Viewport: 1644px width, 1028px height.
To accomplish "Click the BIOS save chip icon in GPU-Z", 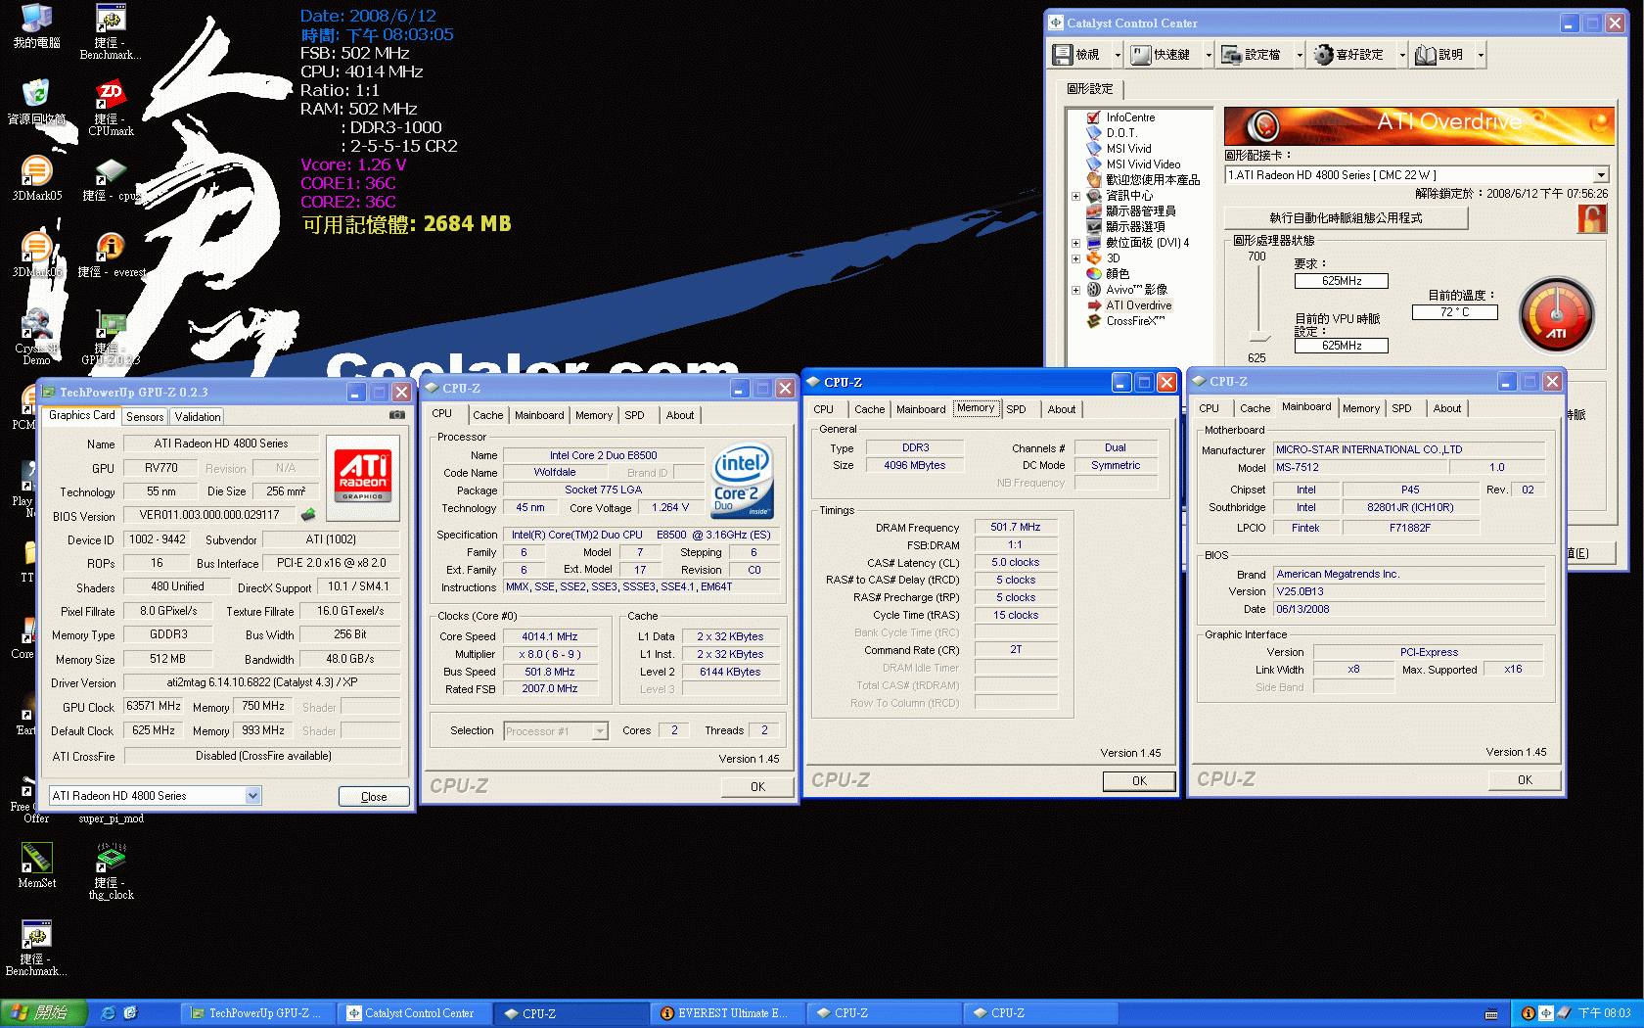I will (x=308, y=514).
